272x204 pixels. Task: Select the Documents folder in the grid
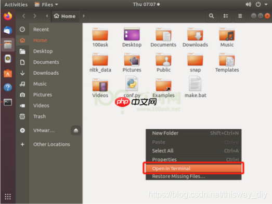(x=163, y=37)
